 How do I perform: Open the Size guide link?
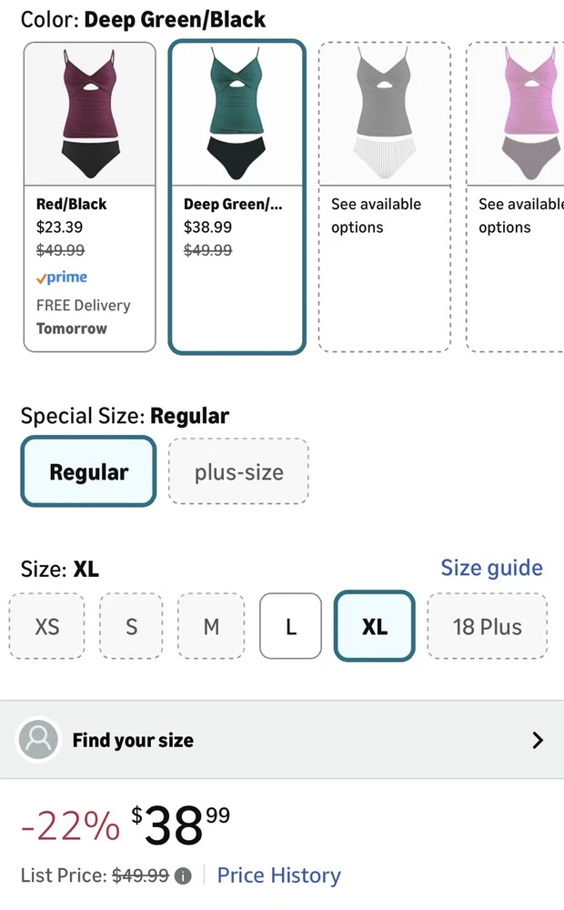coord(491,568)
